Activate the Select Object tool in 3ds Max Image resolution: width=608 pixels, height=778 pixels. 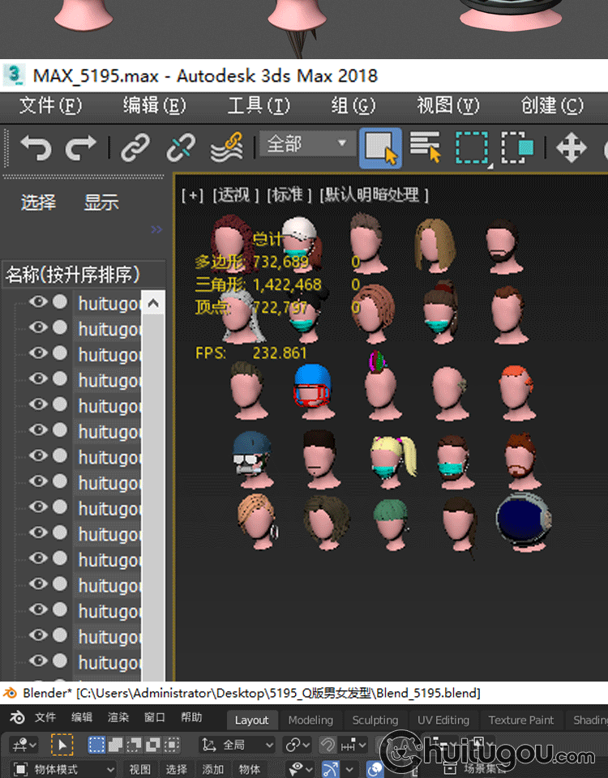pyautogui.click(x=380, y=147)
